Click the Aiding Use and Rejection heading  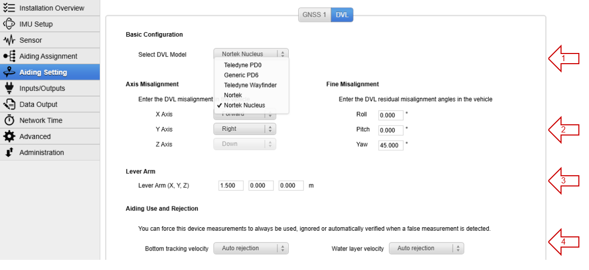162,208
